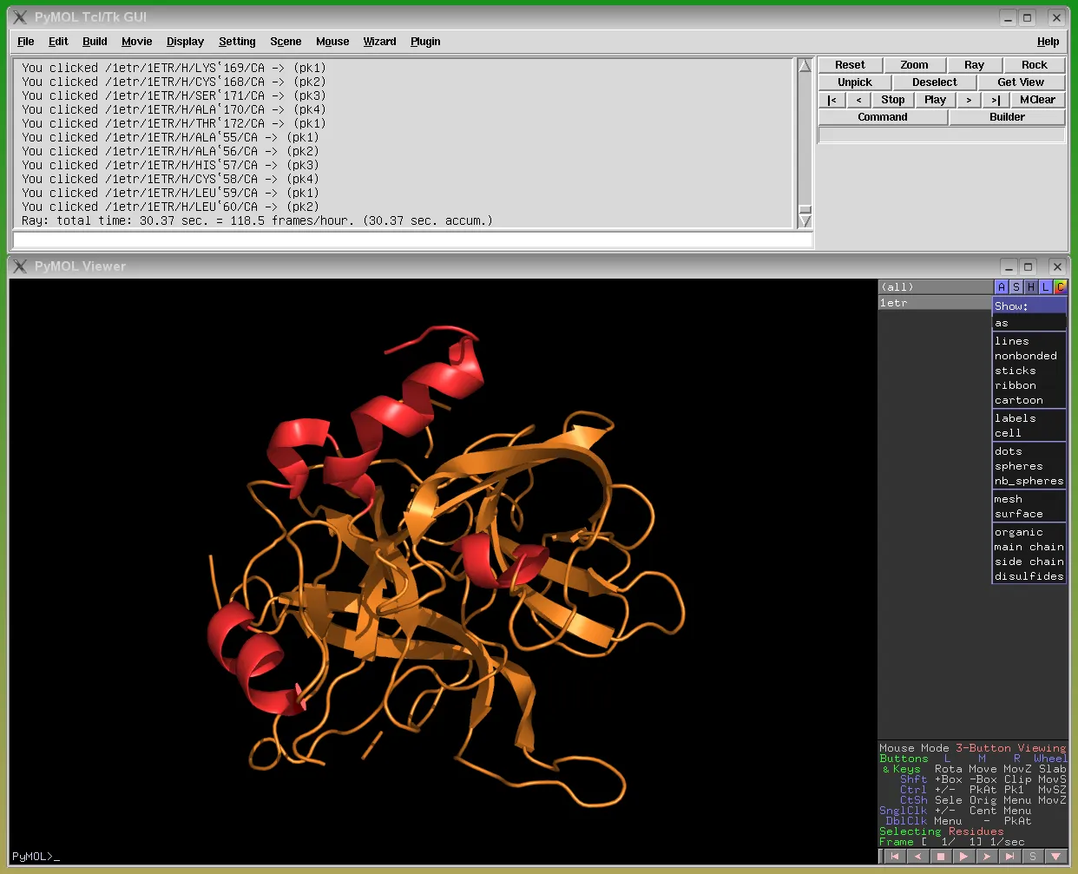Open the A (action) menu for all
This screenshot has width=1078, height=874.
pos(1001,287)
